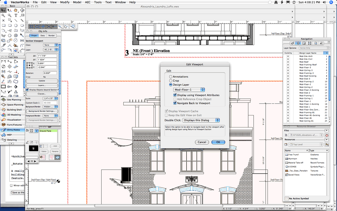The height and width of the screenshot is (211, 337).
Task: Enable the Snap to Grid constraint icon
Action: click(31, 26)
